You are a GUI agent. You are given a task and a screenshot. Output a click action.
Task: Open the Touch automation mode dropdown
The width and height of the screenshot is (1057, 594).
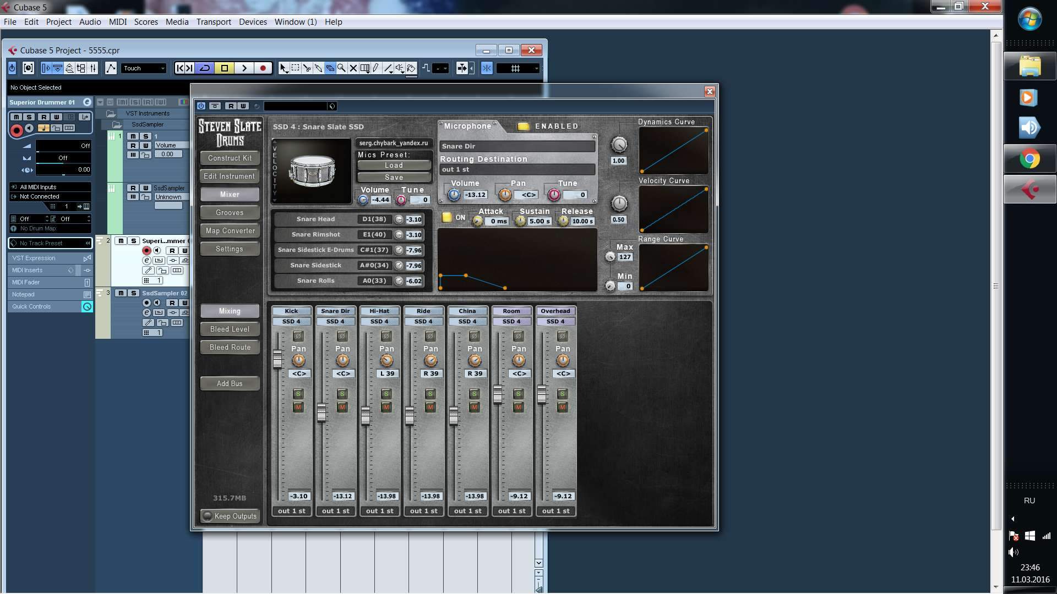(x=144, y=68)
